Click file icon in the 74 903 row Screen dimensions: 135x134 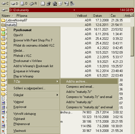point(3,112)
